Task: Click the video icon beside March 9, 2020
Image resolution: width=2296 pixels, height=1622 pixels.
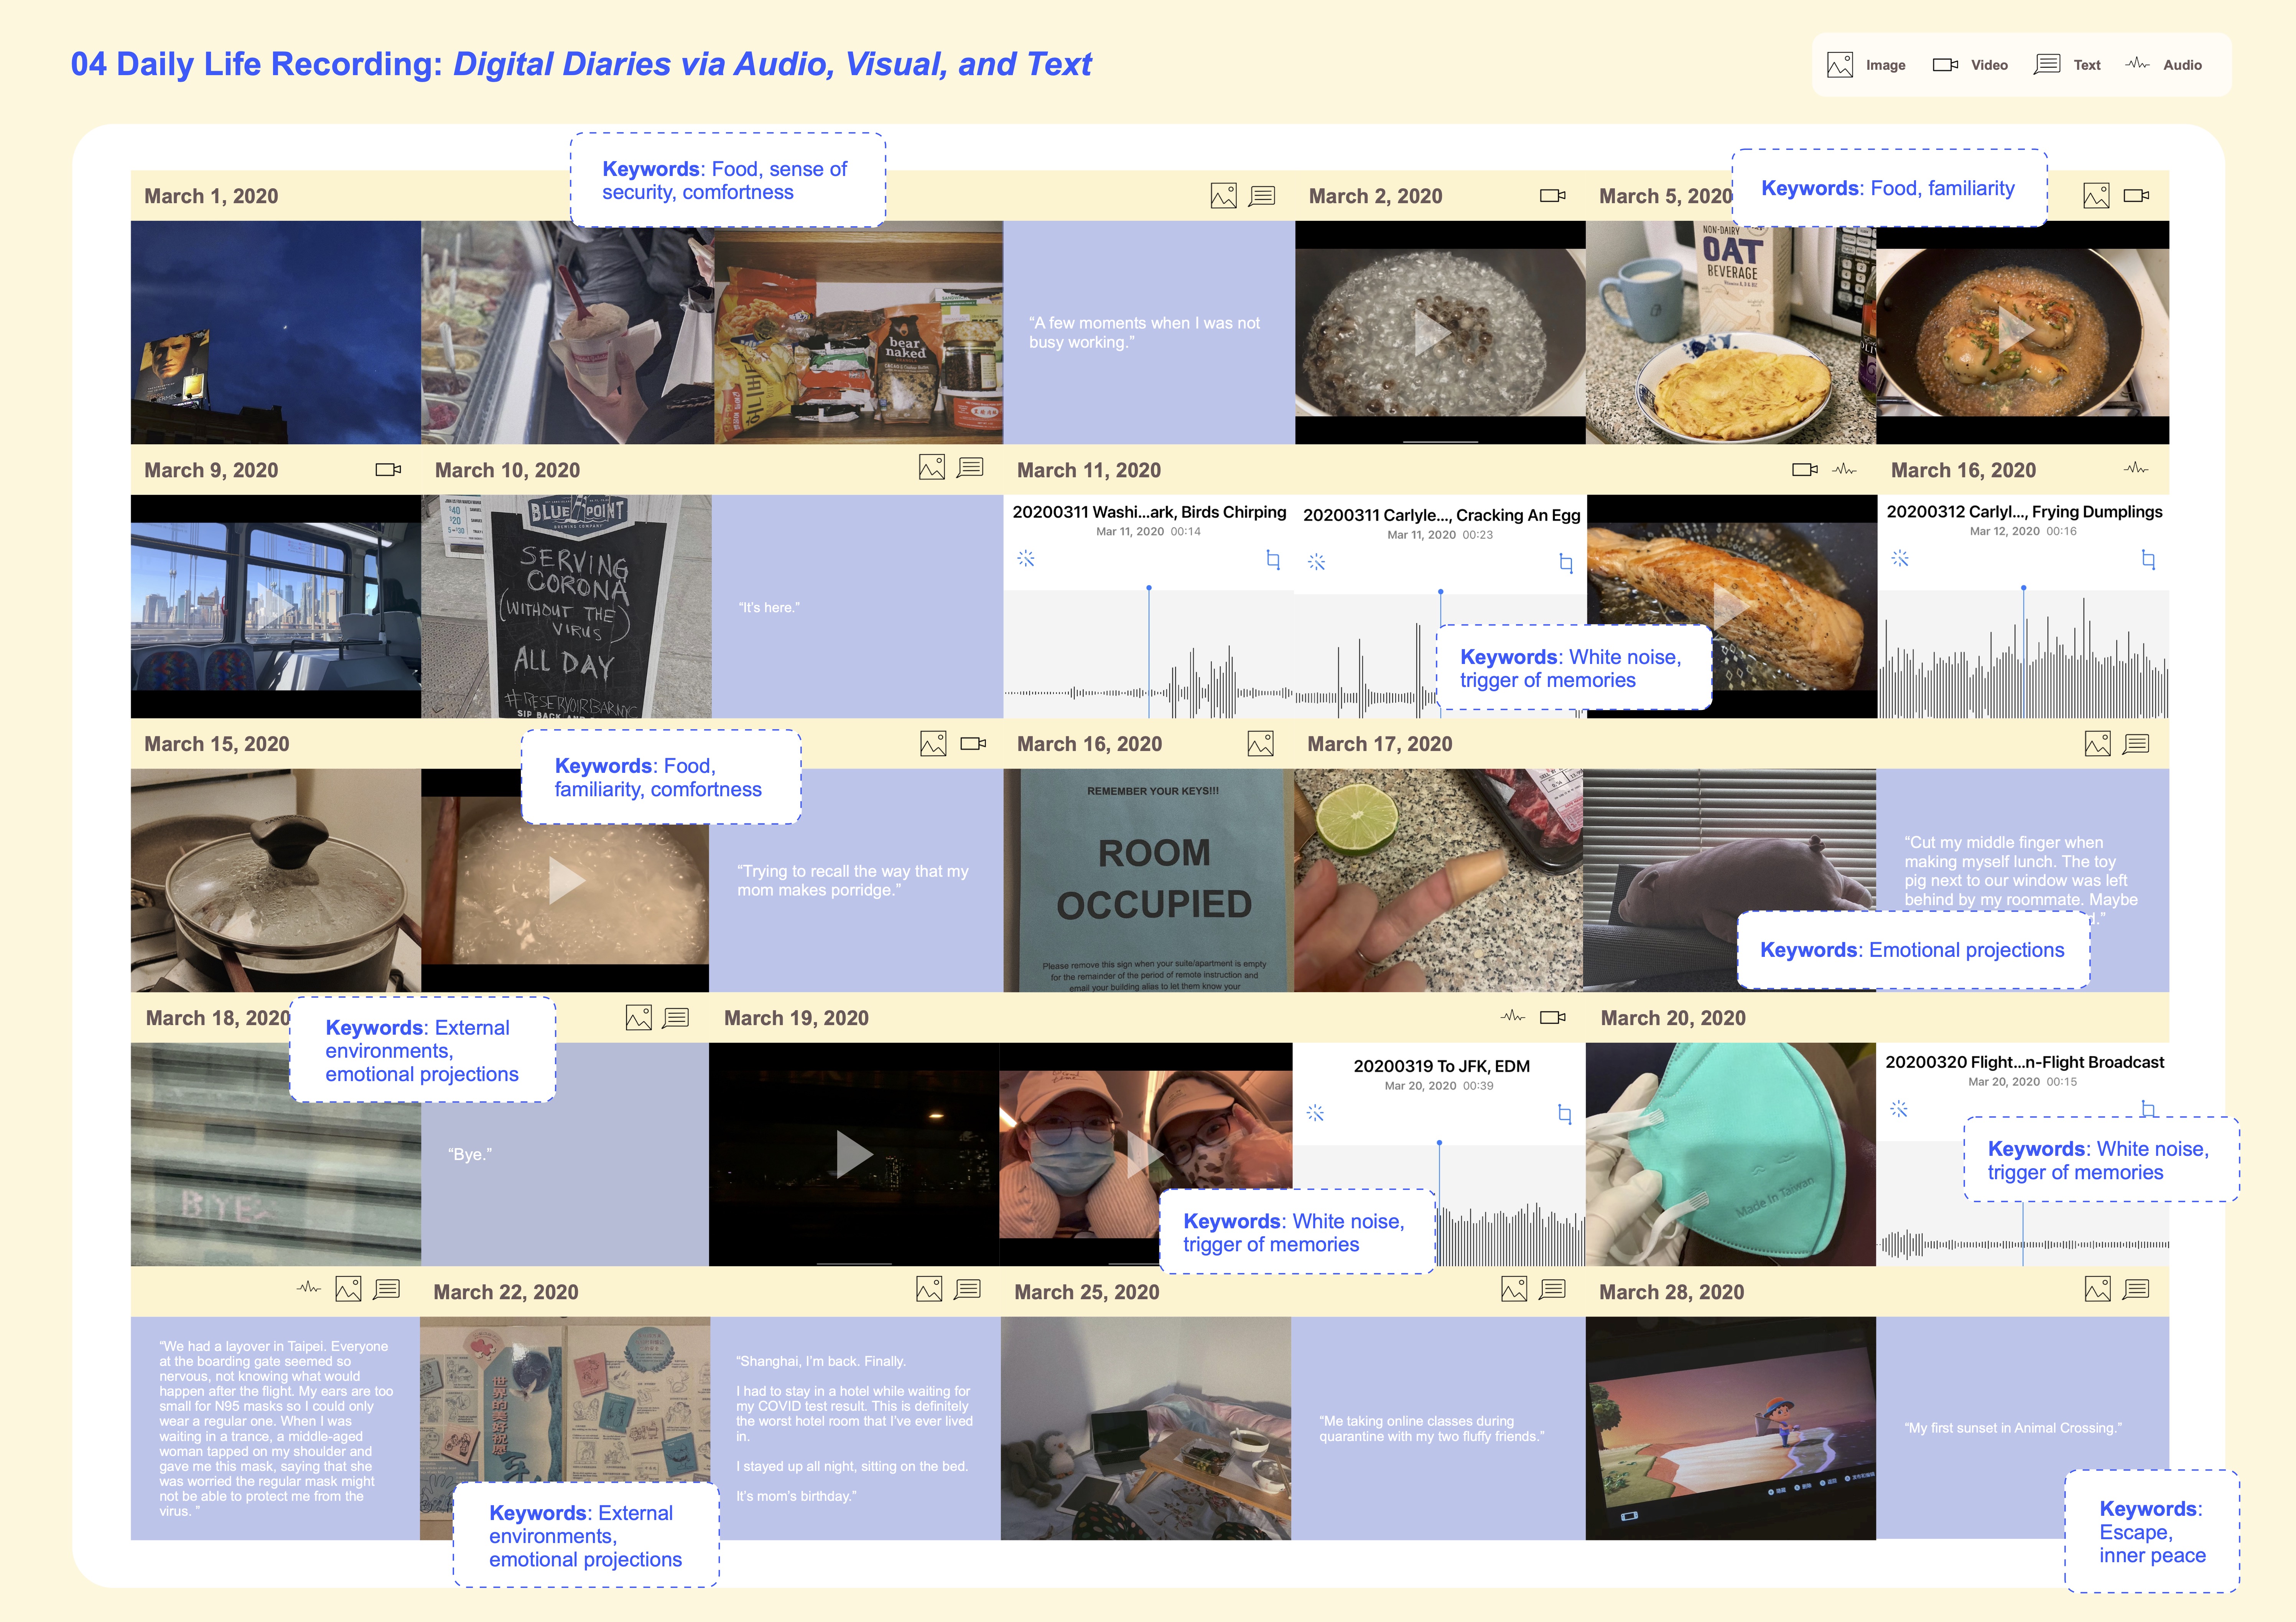Action: (x=388, y=470)
